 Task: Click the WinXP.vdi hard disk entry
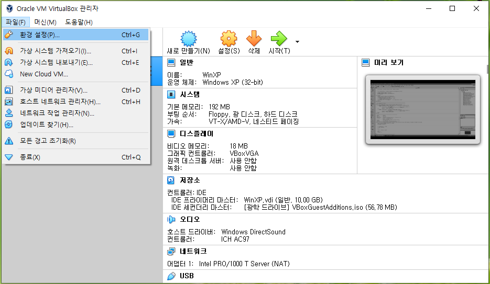pos(283,200)
